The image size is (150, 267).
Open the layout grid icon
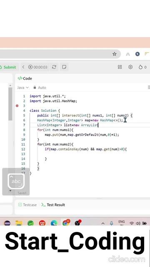[120, 67]
